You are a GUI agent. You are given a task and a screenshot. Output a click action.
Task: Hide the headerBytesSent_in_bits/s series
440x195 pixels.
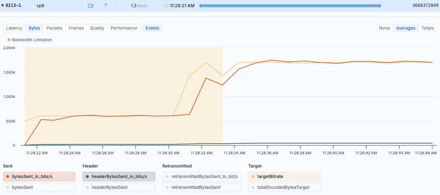[x=119, y=177]
